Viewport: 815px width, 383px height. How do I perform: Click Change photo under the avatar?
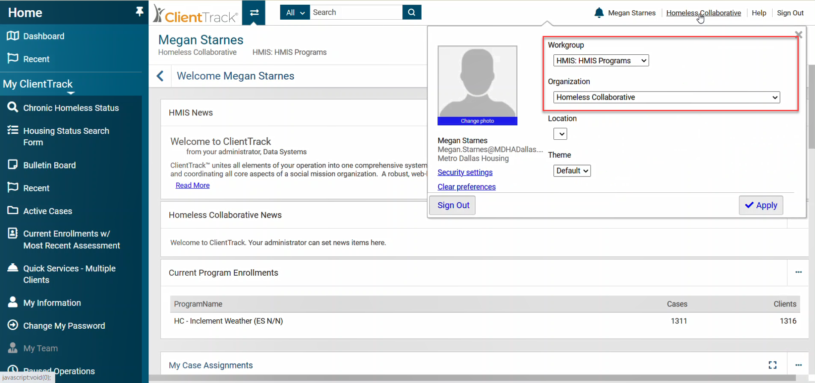(477, 121)
